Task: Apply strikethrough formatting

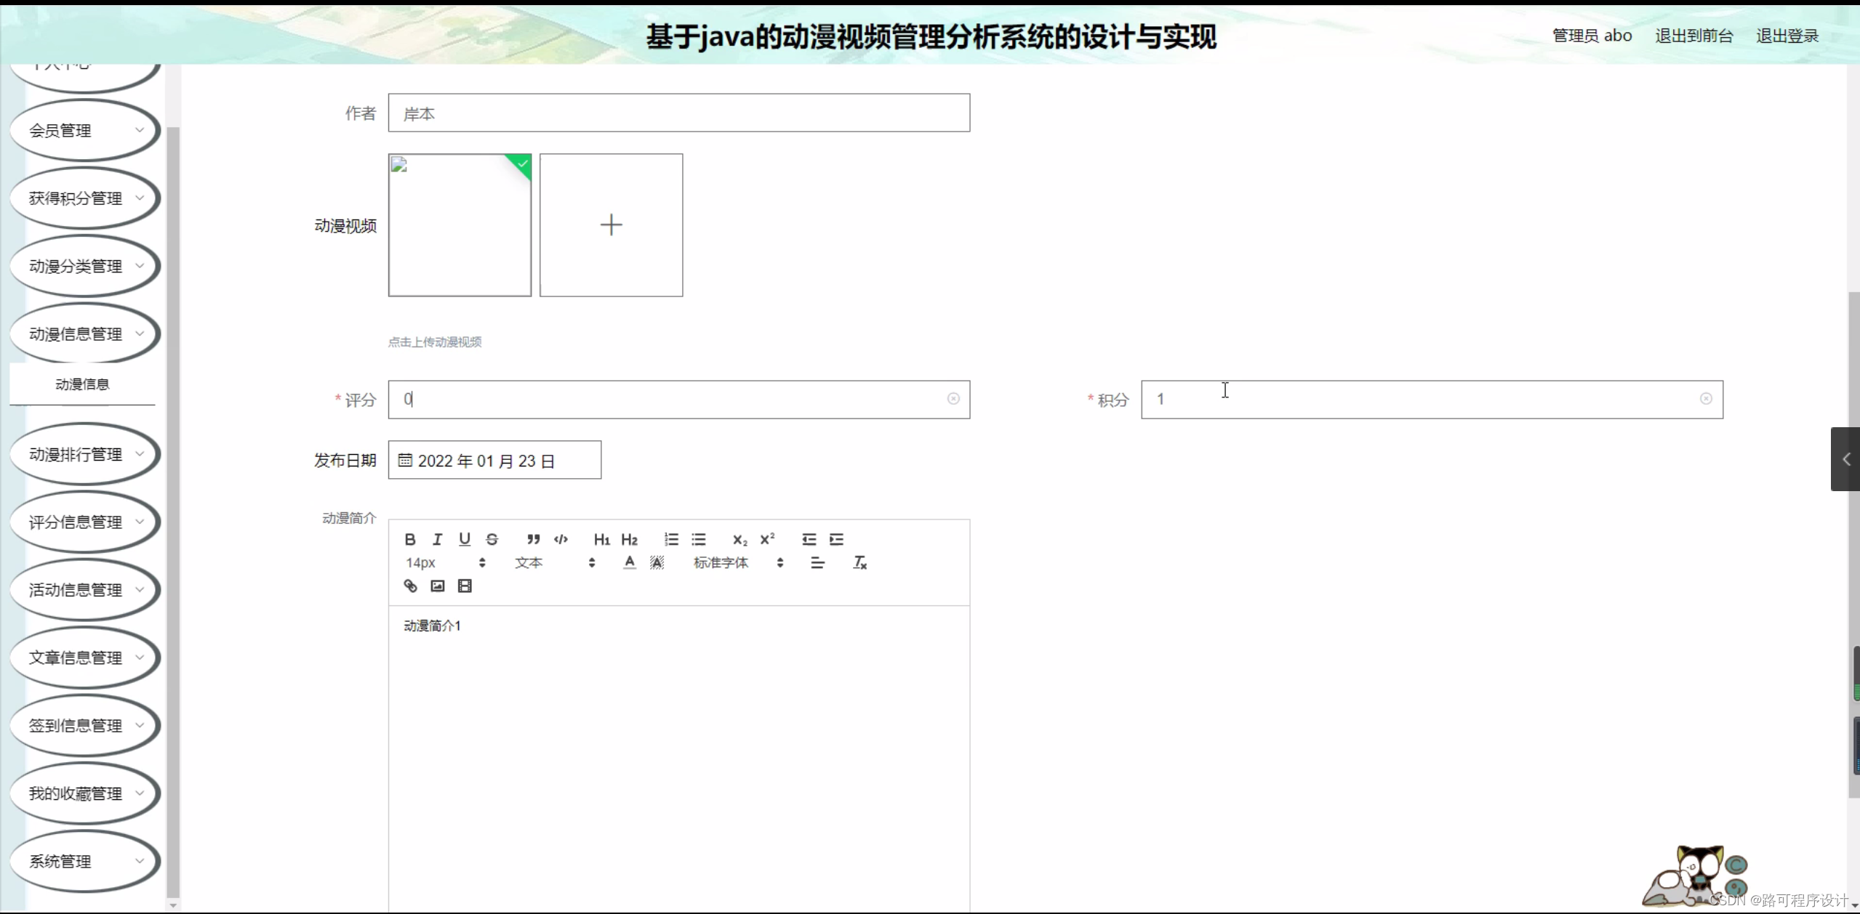Action: 492,539
